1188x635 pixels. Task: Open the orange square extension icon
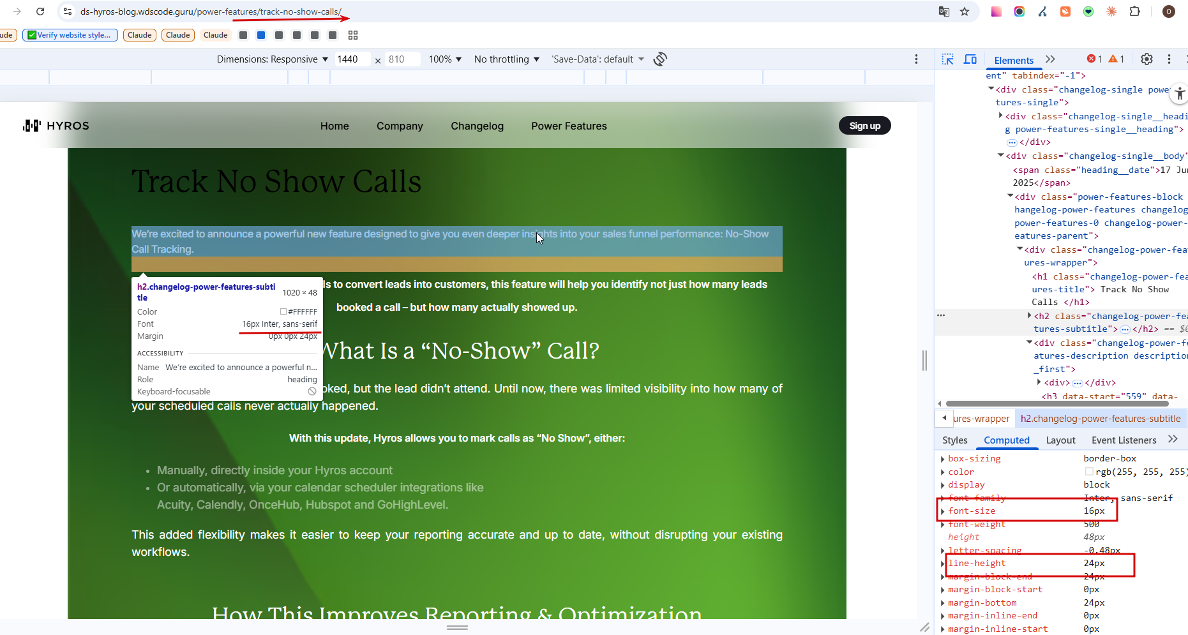[x=1065, y=11]
